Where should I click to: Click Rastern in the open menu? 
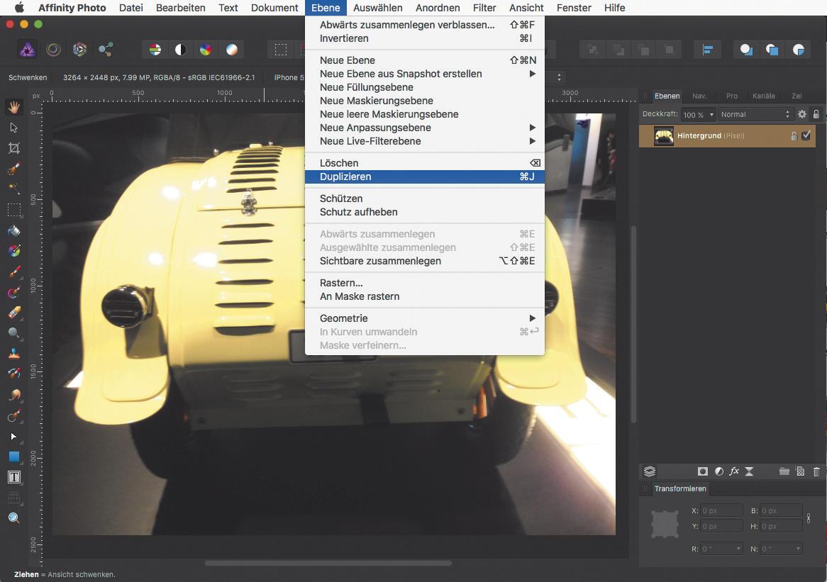pyautogui.click(x=340, y=283)
